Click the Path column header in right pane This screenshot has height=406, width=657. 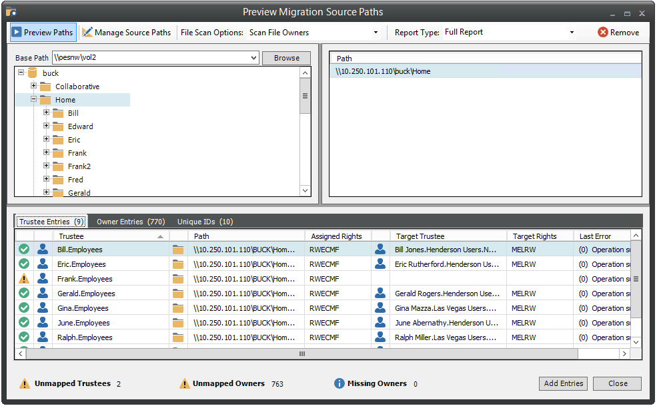[x=485, y=59]
